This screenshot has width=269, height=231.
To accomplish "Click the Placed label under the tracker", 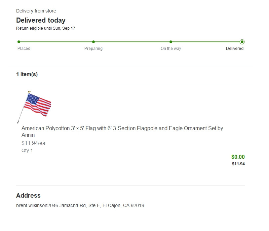I will pyautogui.click(x=24, y=49).
